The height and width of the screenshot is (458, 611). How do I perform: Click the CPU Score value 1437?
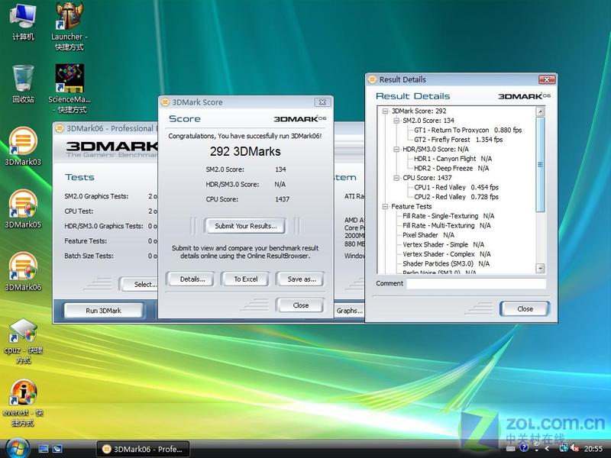coord(282,199)
